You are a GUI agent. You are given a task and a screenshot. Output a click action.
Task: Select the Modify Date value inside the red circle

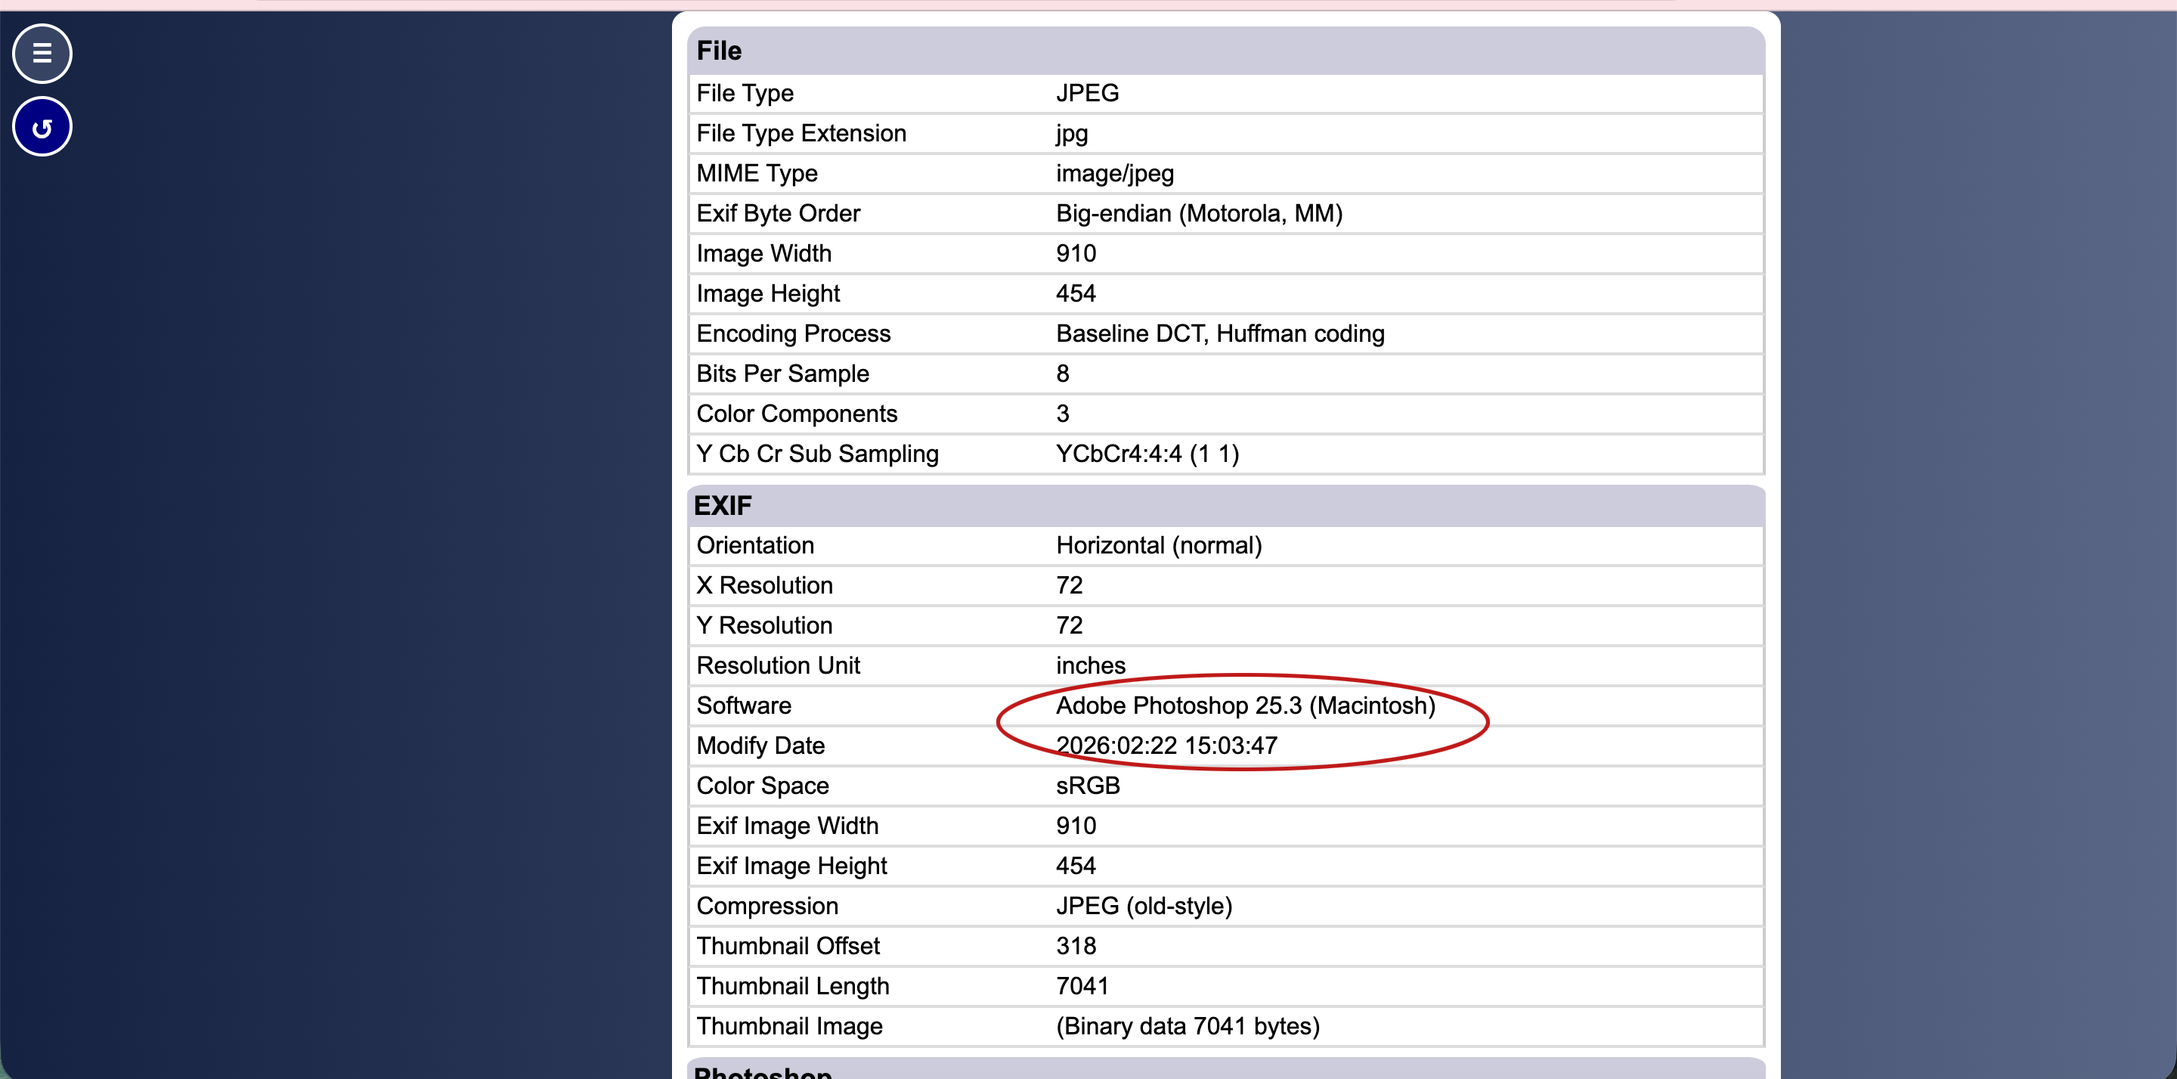click(1166, 745)
